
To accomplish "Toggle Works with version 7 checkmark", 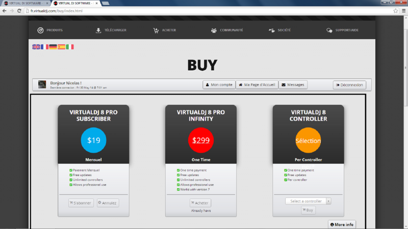I will 178,189.
